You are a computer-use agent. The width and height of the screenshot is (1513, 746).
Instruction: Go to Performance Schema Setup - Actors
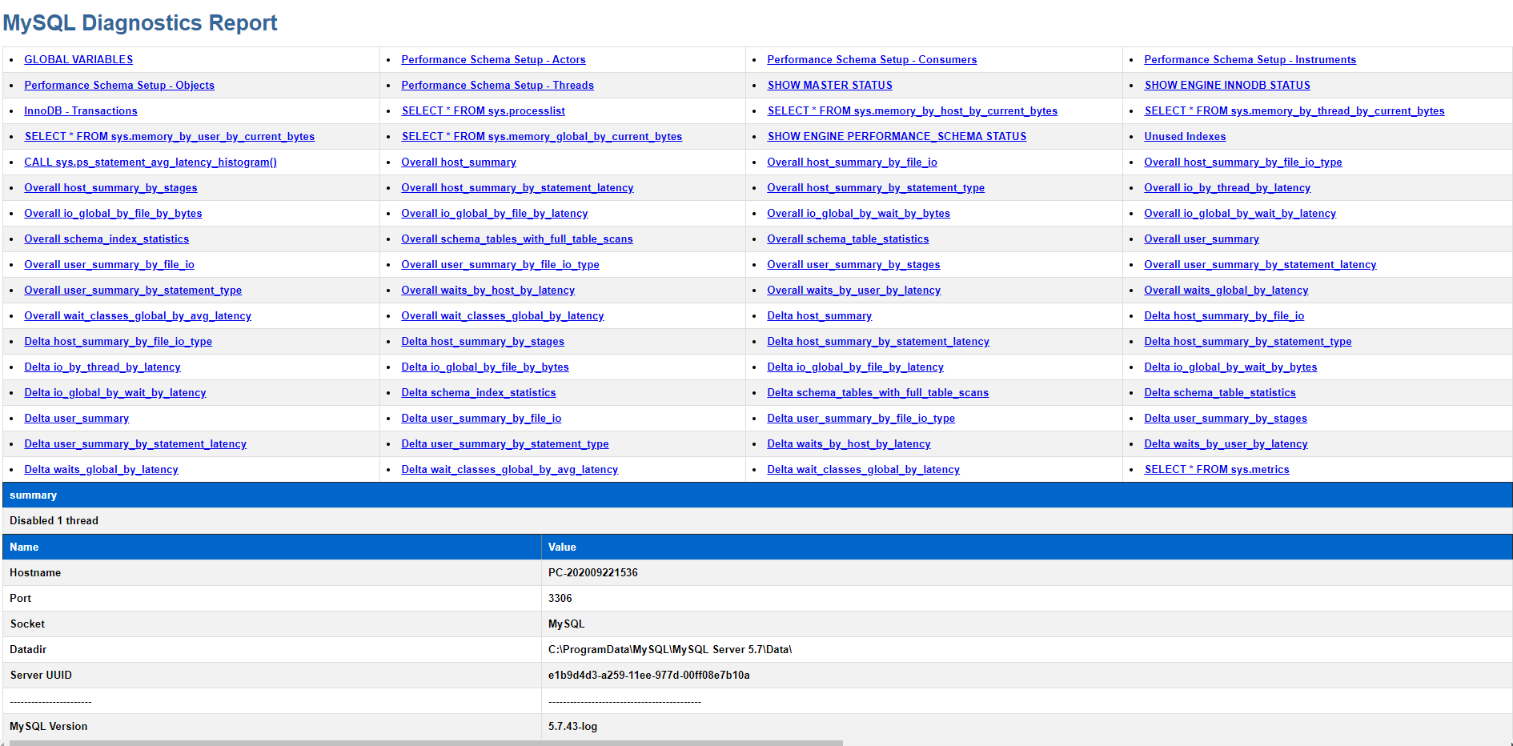coord(493,60)
